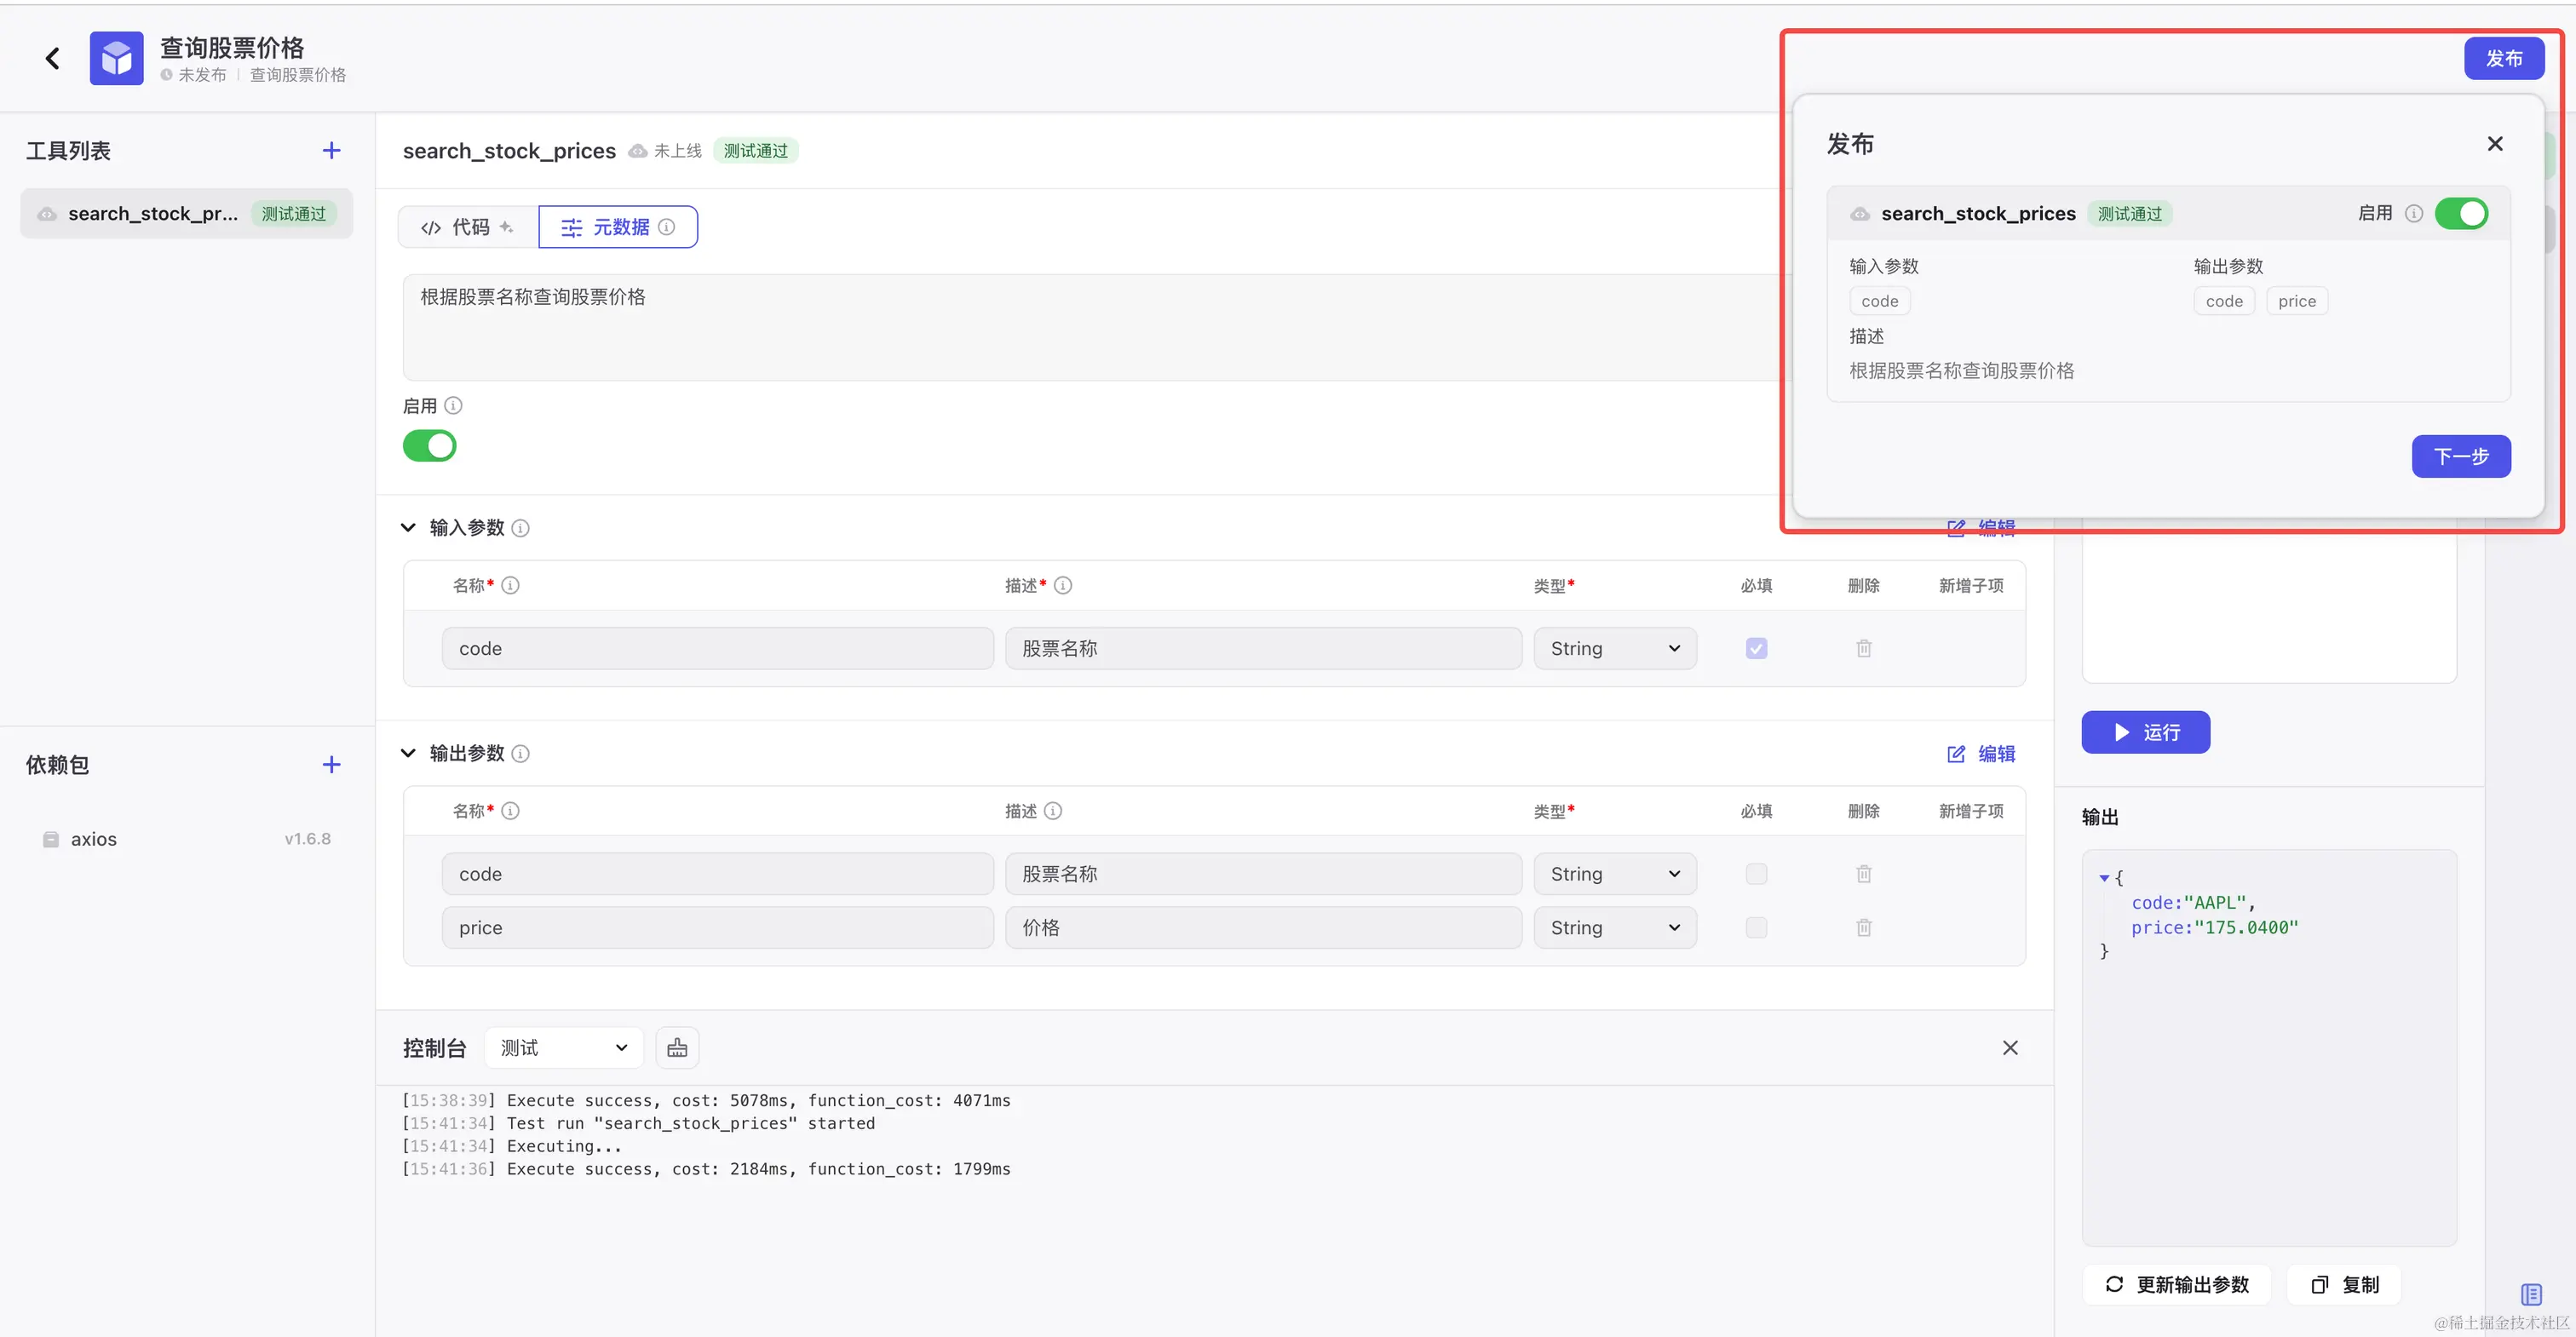Open type dropdown for output price
Screen dimensions: 2576x1337
point(1615,928)
